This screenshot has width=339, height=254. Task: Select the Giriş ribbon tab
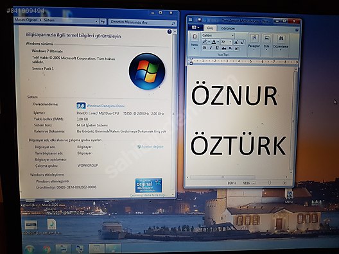210,28
